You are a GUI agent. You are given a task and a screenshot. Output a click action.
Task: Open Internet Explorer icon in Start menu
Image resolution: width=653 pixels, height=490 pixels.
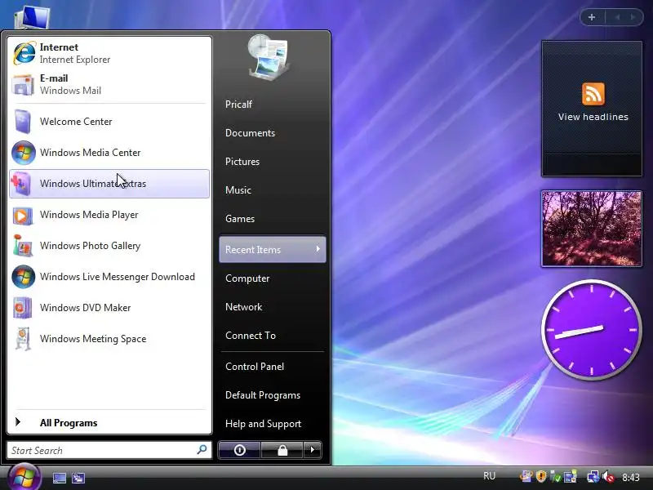(x=24, y=53)
